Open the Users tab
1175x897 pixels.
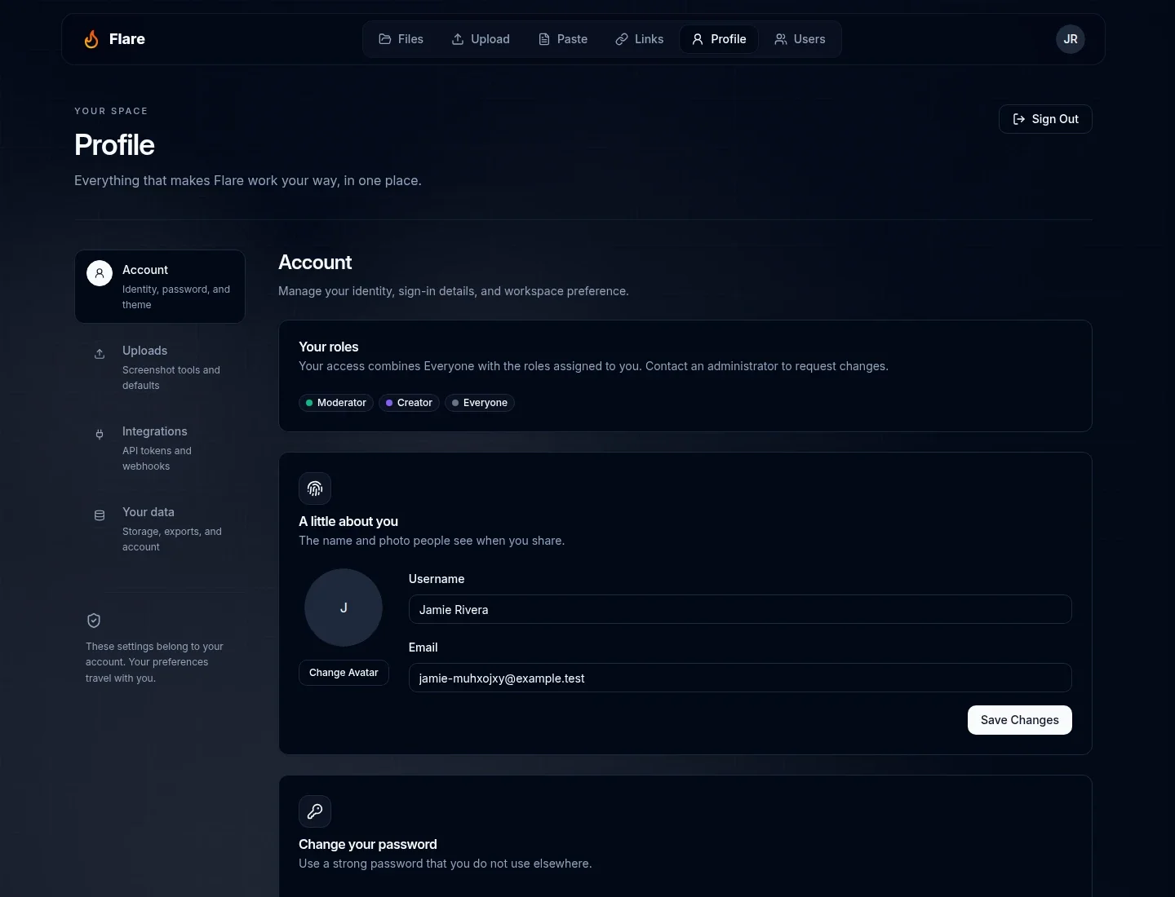point(800,39)
